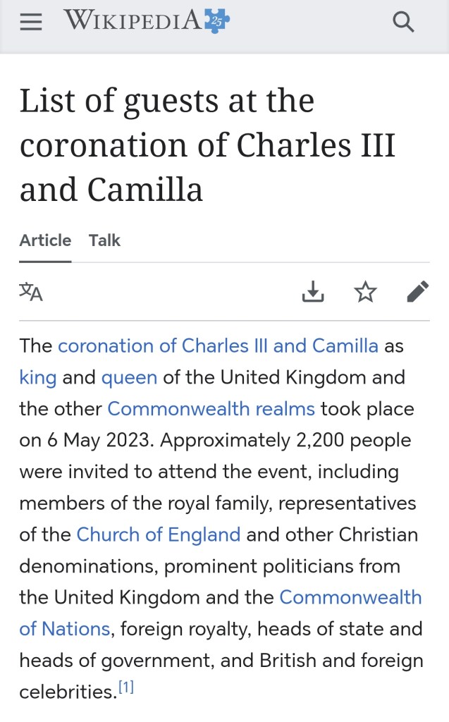Open the search magnifier icon
The width and height of the screenshot is (449, 722).
[x=402, y=22]
